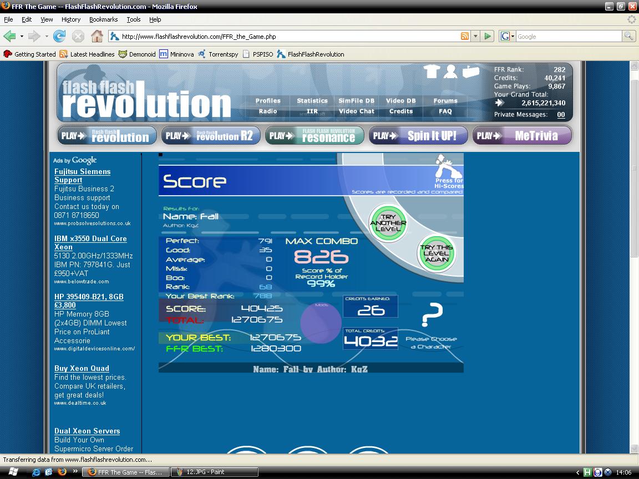Click the RSS feed icon in the address bar
The width and height of the screenshot is (639, 479).
pyautogui.click(x=465, y=36)
